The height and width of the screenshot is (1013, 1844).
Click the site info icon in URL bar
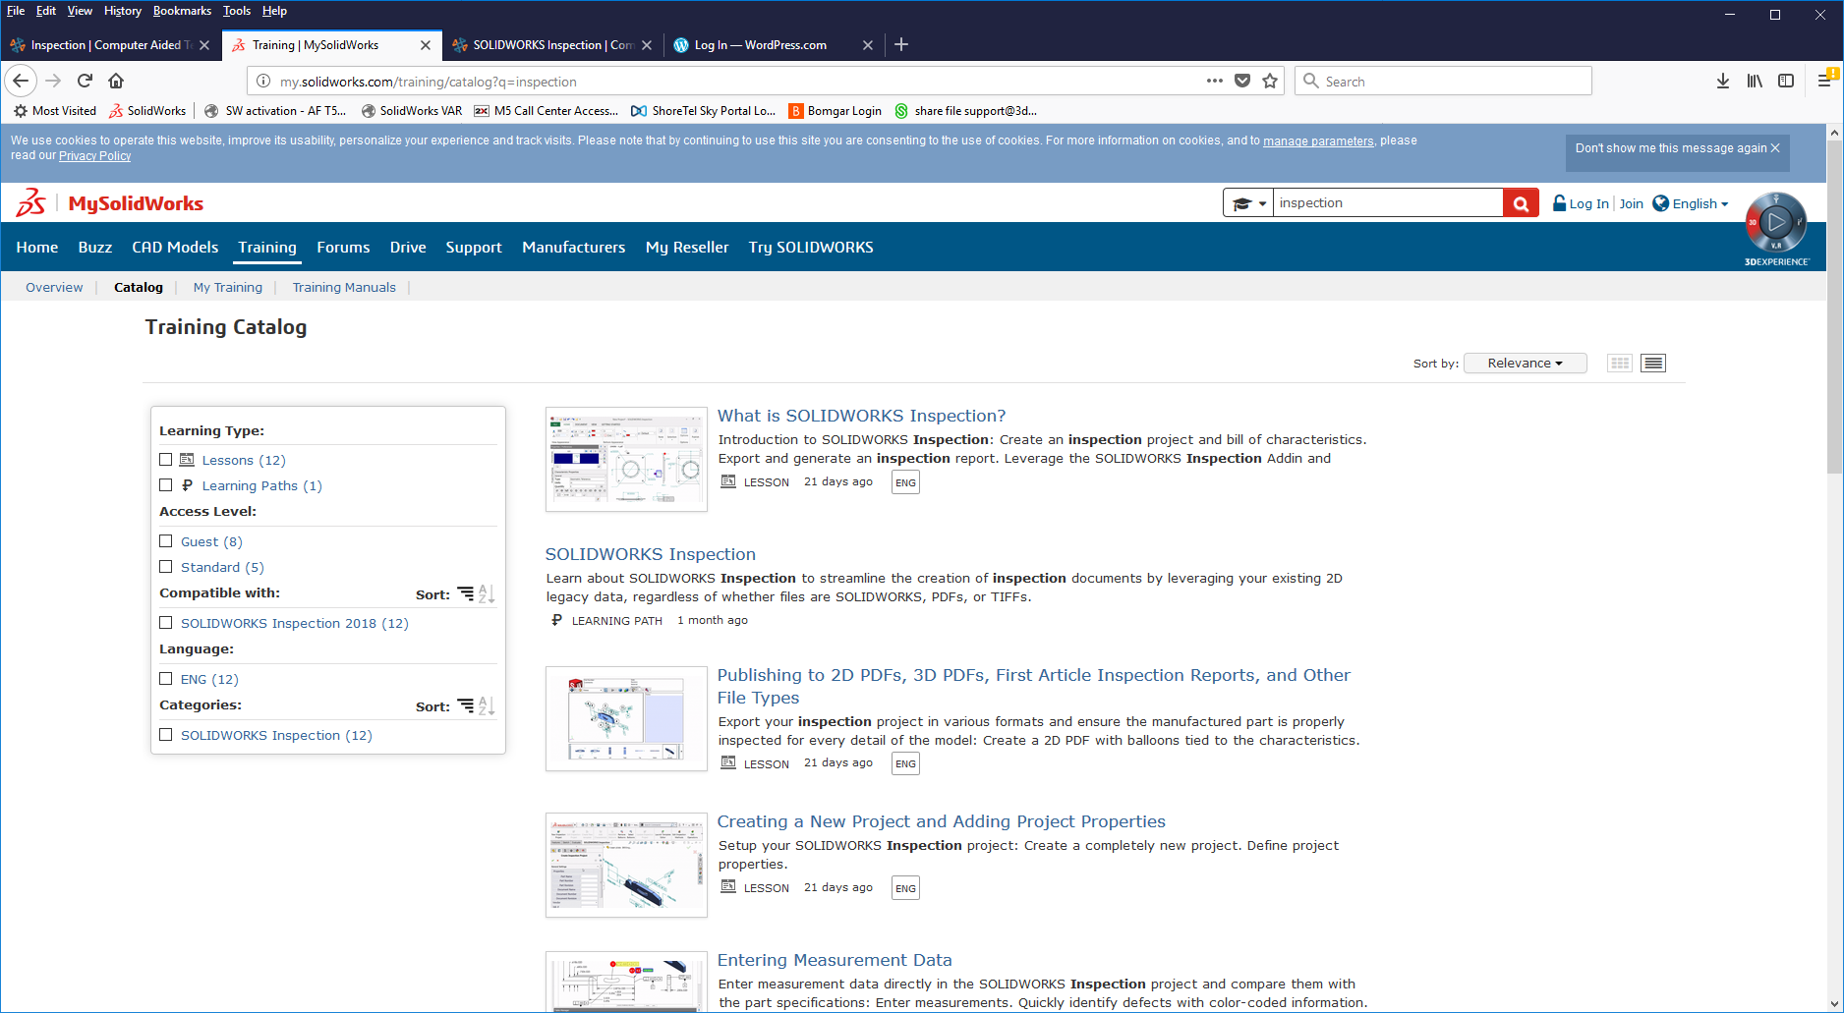point(263,81)
